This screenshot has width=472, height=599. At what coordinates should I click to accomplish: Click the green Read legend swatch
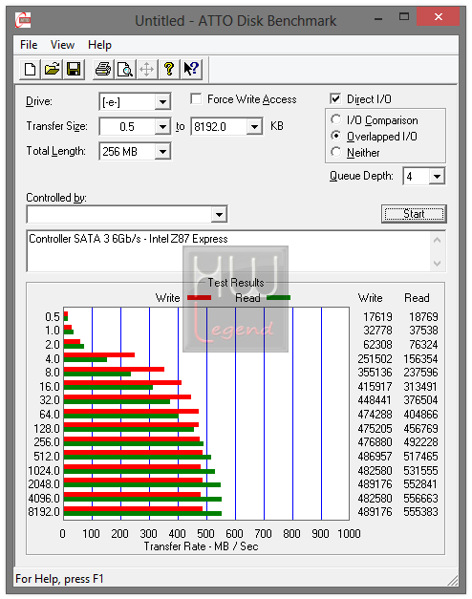click(x=278, y=298)
